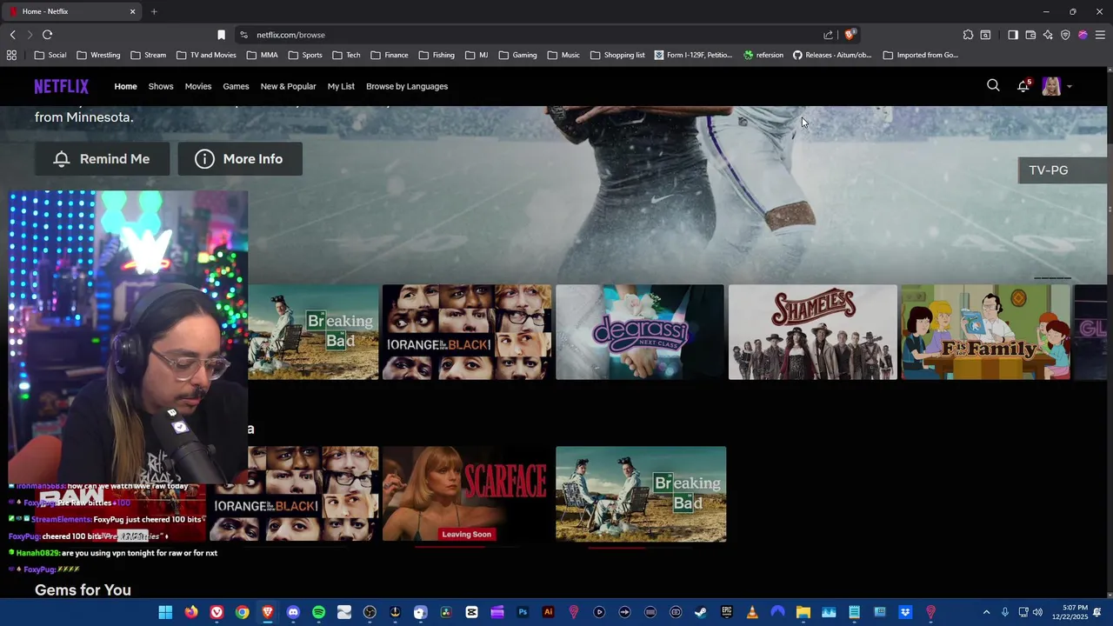This screenshot has height=626, width=1113.
Task: Go to Netflix Home tab
Action: (x=125, y=86)
